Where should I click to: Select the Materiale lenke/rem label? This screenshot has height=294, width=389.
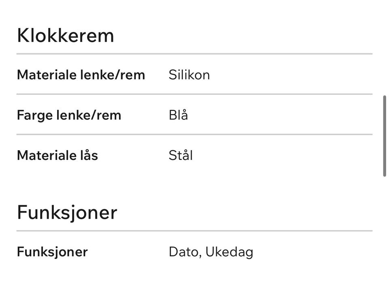pyautogui.click(x=81, y=75)
